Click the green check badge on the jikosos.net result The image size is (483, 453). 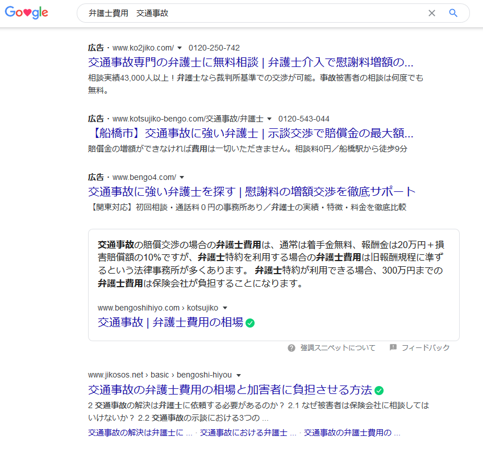[x=379, y=391]
